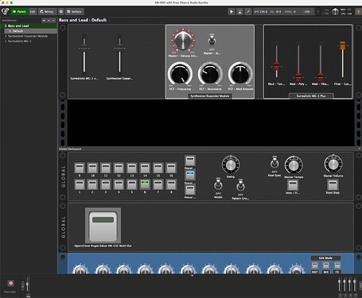The image size is (362, 298).
Task: Toggle pattern pad button 16
Action: pyautogui.click(x=171, y=168)
